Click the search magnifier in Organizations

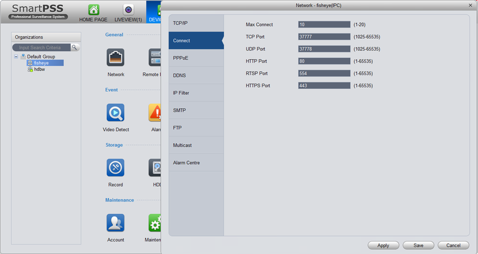click(74, 48)
